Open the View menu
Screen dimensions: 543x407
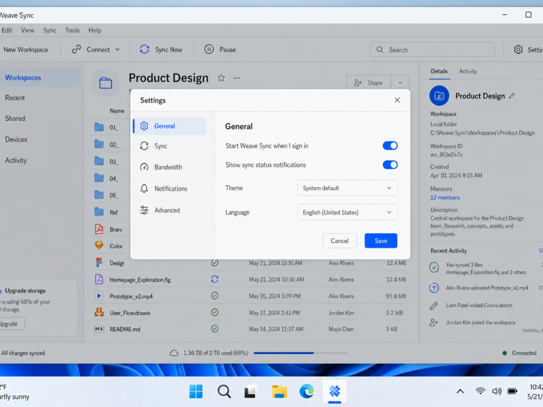point(27,30)
